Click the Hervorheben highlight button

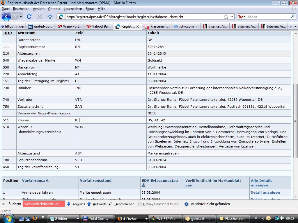121,204
